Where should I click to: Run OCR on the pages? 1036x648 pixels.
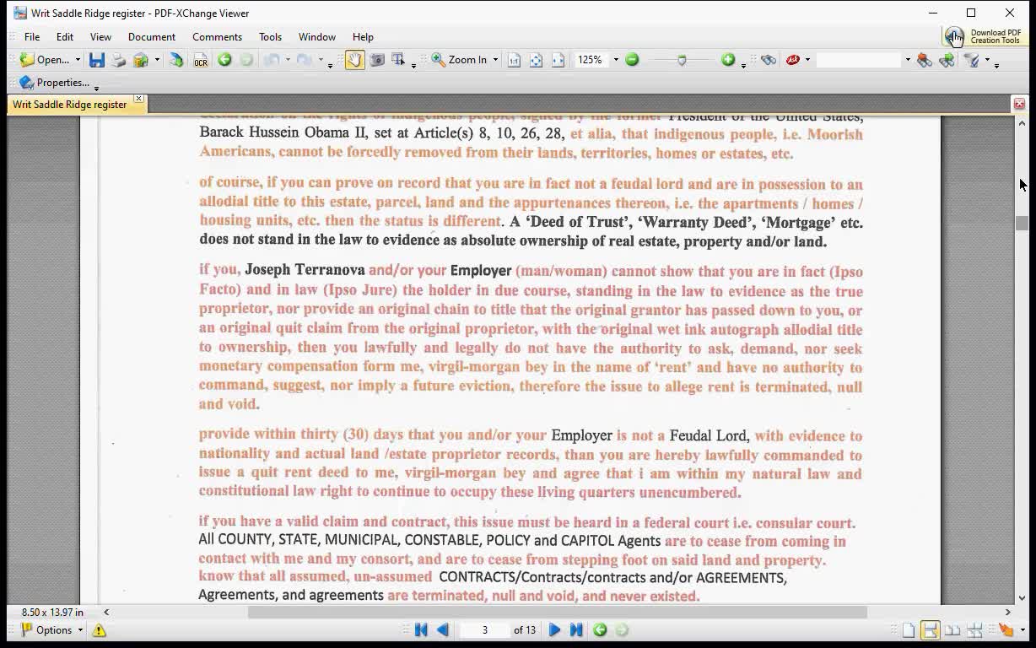click(201, 60)
